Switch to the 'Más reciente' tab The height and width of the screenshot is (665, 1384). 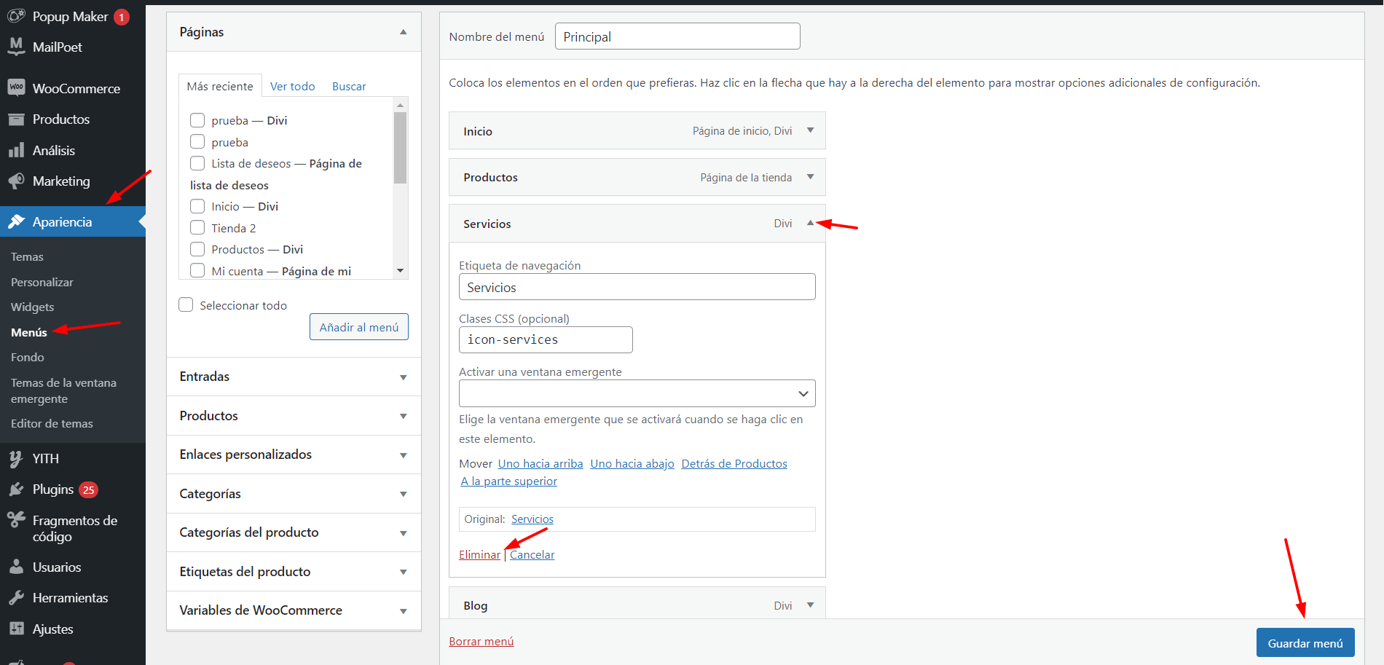(220, 86)
